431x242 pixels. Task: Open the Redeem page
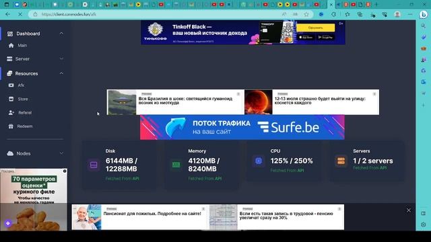tap(25, 126)
